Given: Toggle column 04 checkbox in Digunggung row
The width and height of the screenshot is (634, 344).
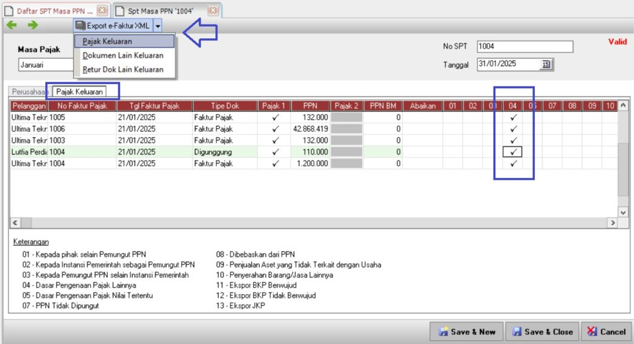Looking at the screenshot, I should tap(513, 152).
